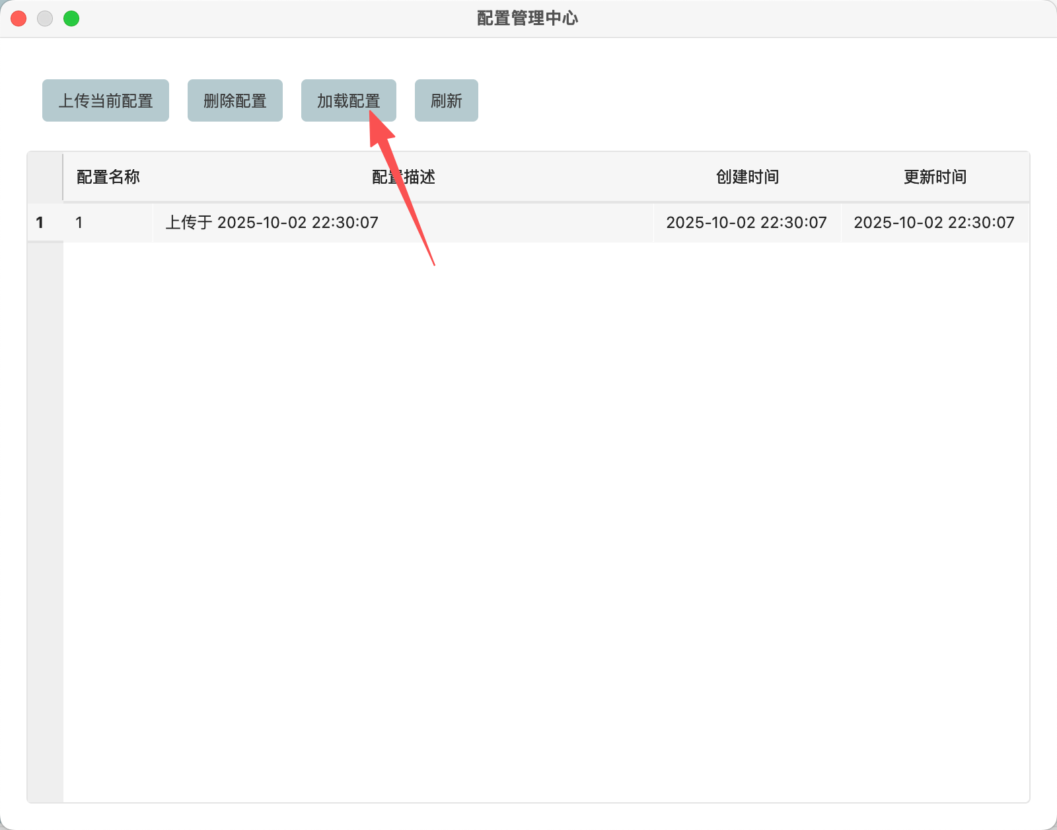Click row 1's cell under 更新时间
This screenshot has width=1057, height=830.
[934, 223]
